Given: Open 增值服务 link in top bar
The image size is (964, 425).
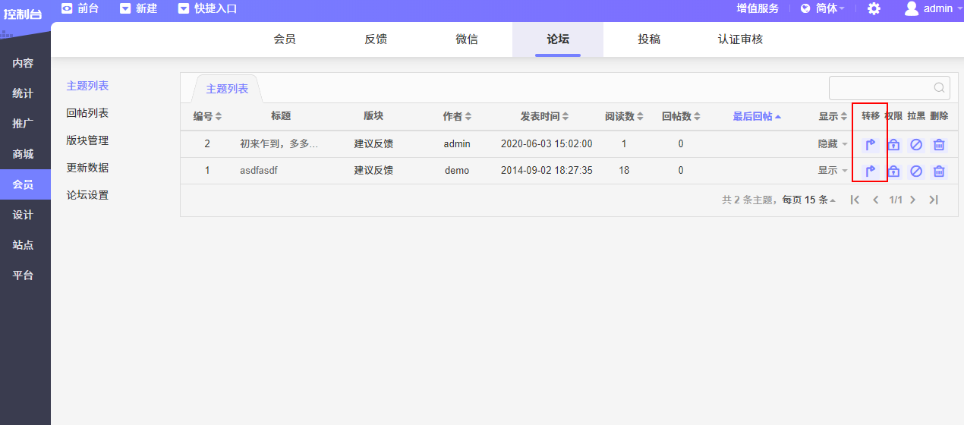Looking at the screenshot, I should click(x=758, y=9).
